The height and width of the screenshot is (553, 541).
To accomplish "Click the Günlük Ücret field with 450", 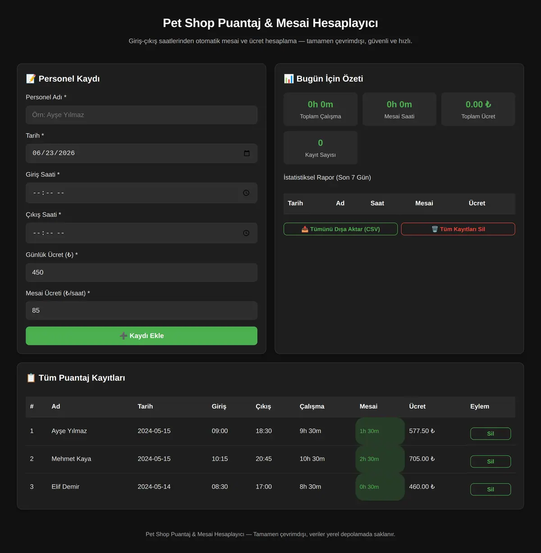I will 142,273.
